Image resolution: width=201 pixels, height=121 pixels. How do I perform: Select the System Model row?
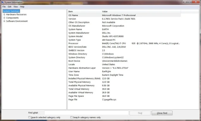[x=124, y=36]
